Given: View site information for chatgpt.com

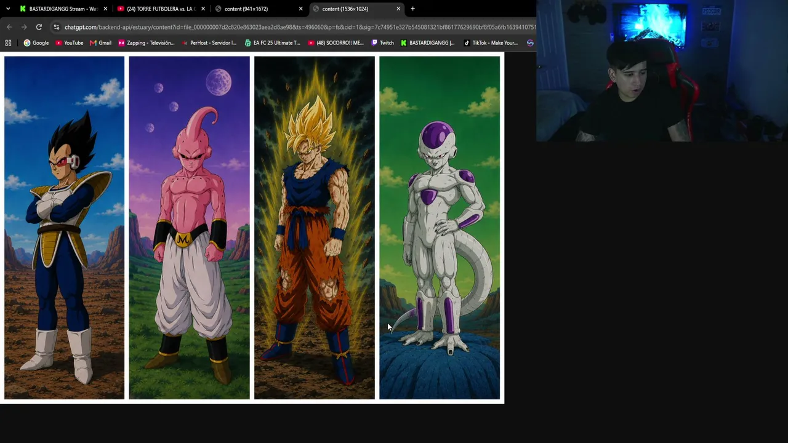Looking at the screenshot, I should [x=57, y=27].
